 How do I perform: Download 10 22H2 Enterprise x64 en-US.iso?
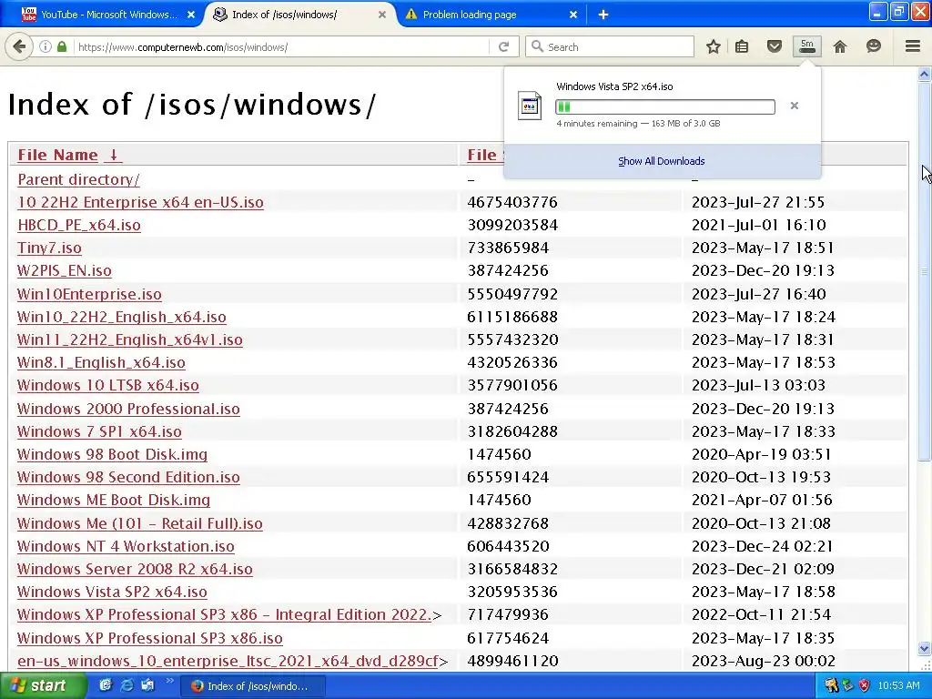click(140, 202)
